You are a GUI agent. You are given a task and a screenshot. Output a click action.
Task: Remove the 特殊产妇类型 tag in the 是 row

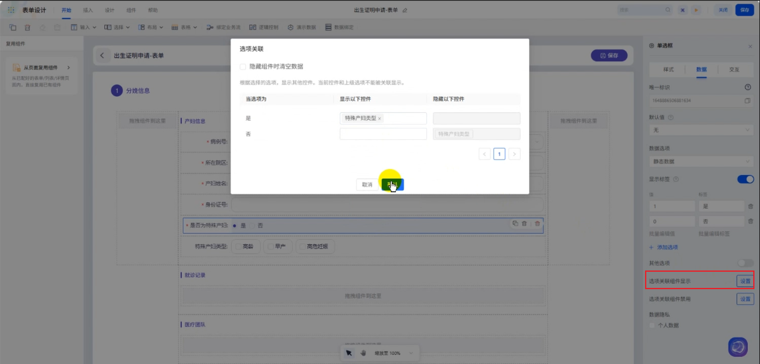[380, 118]
